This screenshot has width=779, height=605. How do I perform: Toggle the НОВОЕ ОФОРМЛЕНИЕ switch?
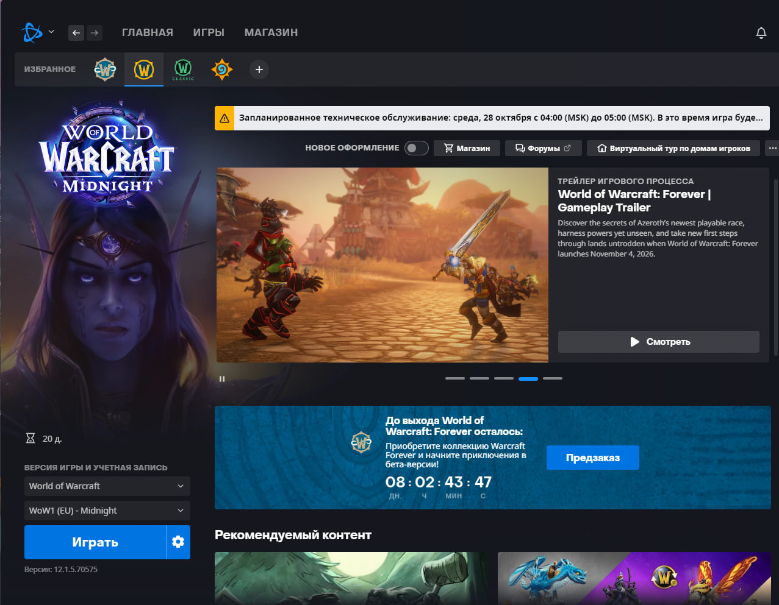(417, 148)
